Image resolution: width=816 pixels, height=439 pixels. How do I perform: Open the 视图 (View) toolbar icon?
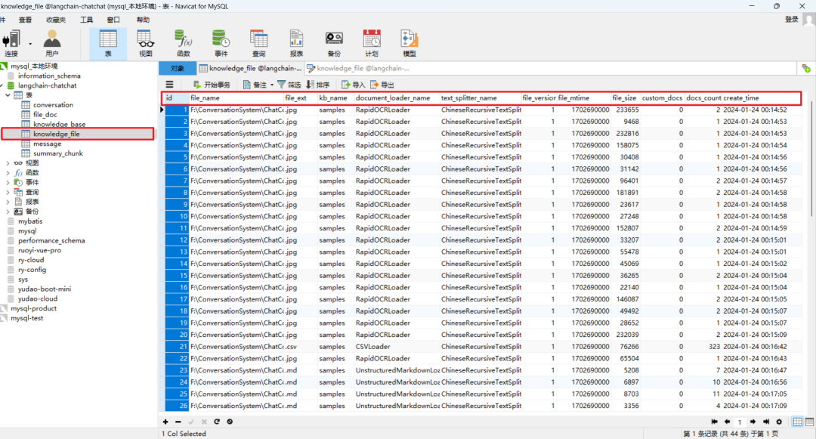click(146, 44)
